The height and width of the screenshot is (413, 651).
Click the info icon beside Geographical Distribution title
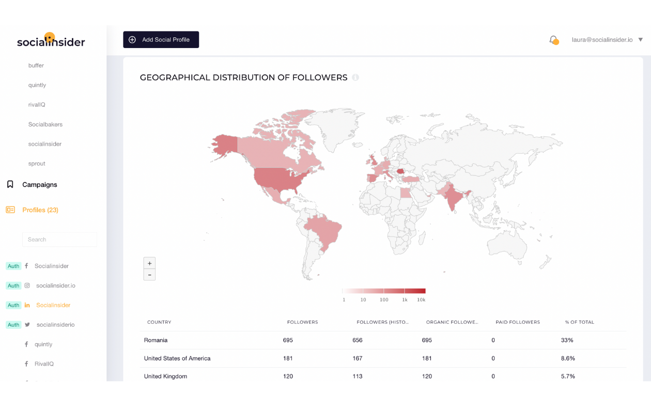click(355, 77)
